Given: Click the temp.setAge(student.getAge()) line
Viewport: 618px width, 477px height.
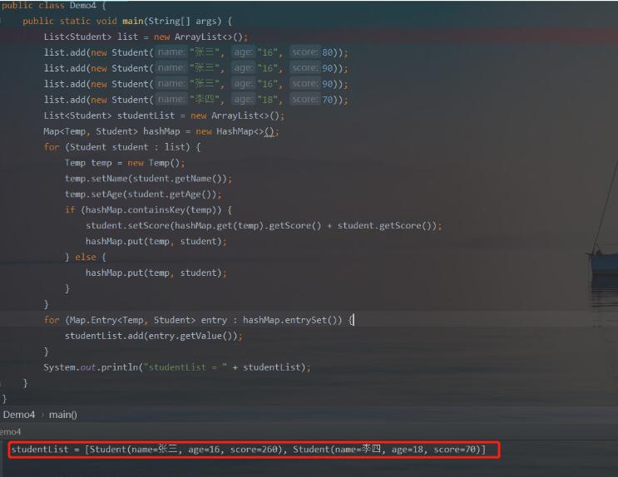Looking at the screenshot, I should 143,194.
